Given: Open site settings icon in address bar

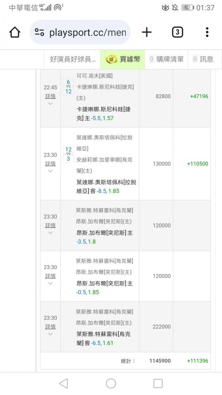Looking at the screenshot, I should tap(39, 32).
